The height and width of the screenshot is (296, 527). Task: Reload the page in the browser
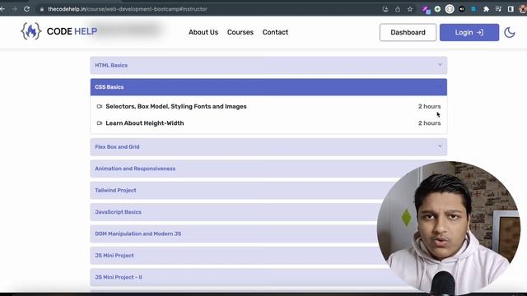pos(26,9)
